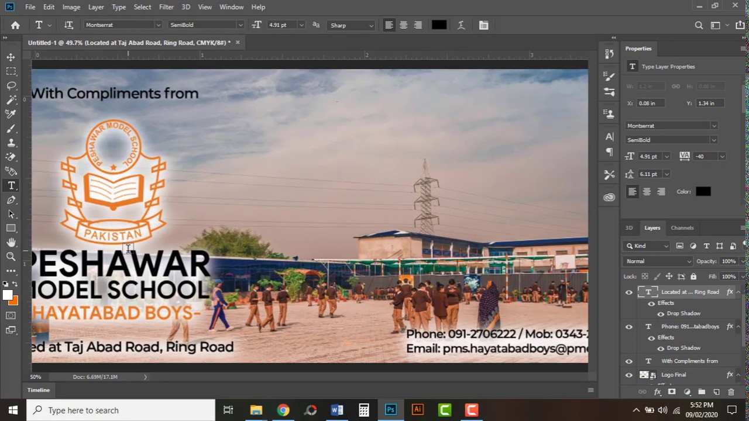This screenshot has height=421, width=749.
Task: Select the Clone Stamp tool
Action: pos(11,143)
